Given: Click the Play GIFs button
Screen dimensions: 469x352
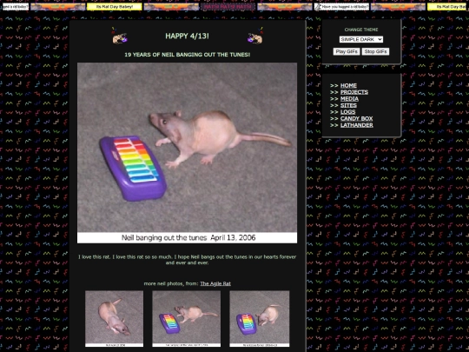Looking at the screenshot, I should point(347,51).
